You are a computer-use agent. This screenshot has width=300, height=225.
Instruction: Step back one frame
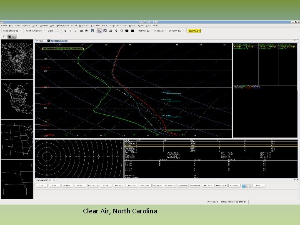click(x=70, y=31)
